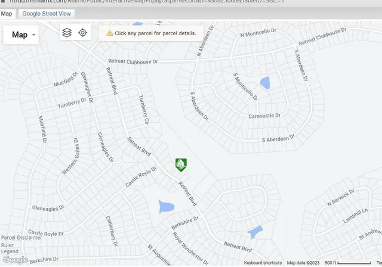This screenshot has width=382, height=267.
Task: Click the Map data ©2023 attribution text
Action: click(x=303, y=263)
